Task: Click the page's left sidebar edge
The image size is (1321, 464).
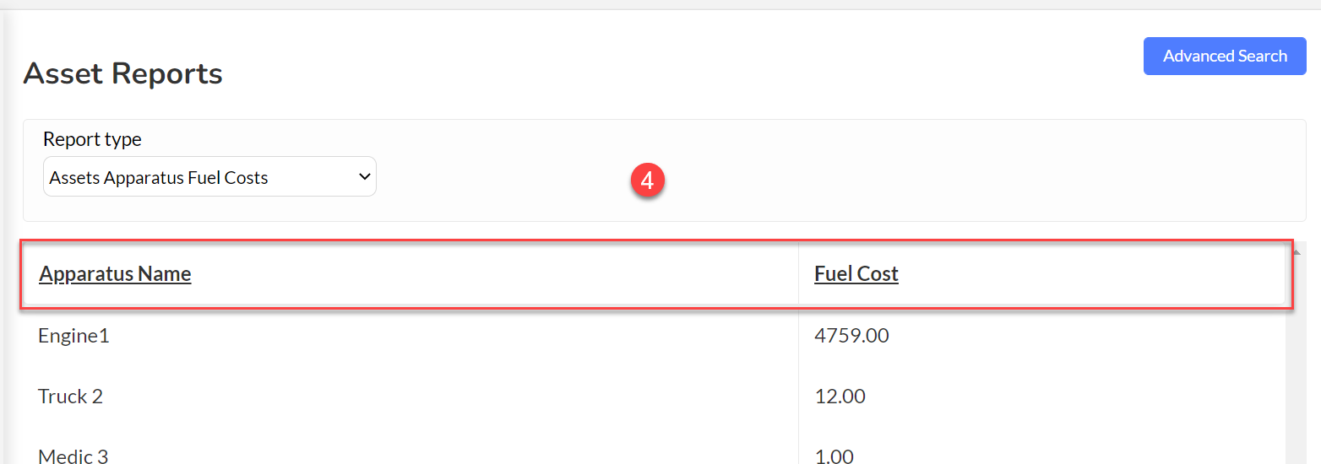Action: coord(3,236)
